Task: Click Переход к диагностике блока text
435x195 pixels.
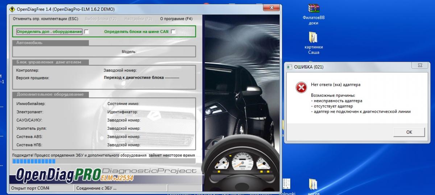Action: (x=141, y=78)
